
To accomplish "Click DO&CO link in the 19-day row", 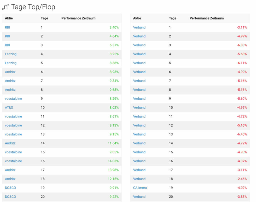I will coord(10,188).
